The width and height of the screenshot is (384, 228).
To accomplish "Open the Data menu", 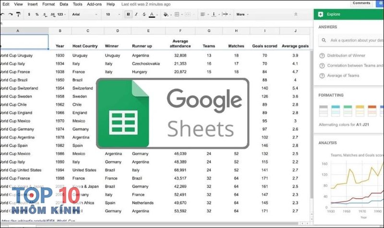I will [64, 4].
